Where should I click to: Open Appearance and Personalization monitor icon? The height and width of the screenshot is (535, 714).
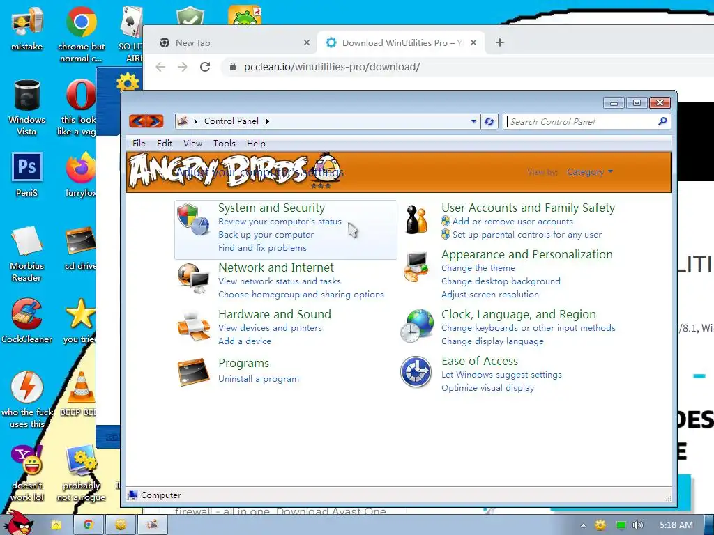416,267
